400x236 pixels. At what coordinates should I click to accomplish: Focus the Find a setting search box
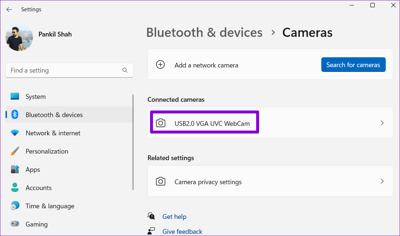(x=70, y=70)
